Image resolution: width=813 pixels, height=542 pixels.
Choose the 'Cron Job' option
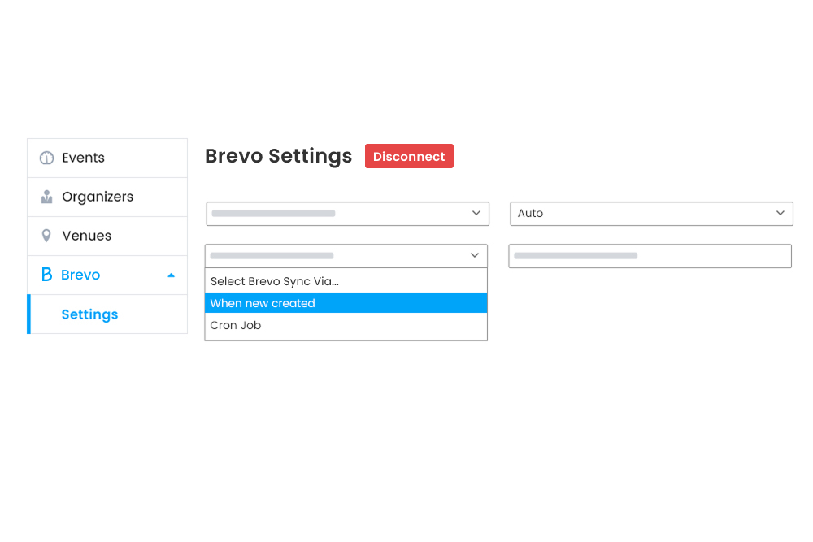tap(346, 325)
